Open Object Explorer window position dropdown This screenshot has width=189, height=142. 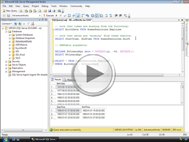click(40, 20)
